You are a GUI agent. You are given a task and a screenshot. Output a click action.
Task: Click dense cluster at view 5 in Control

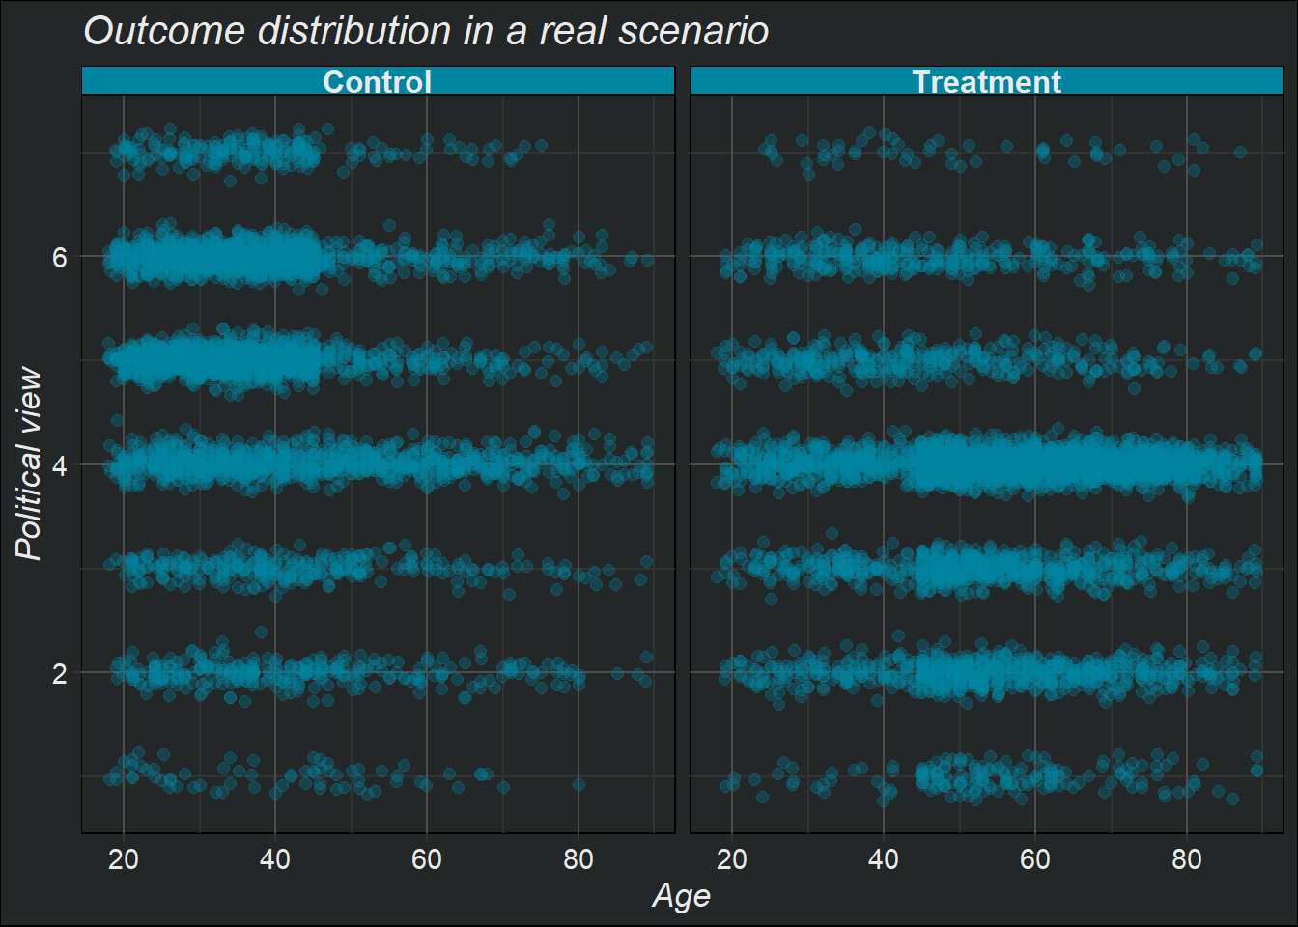(x=212, y=360)
